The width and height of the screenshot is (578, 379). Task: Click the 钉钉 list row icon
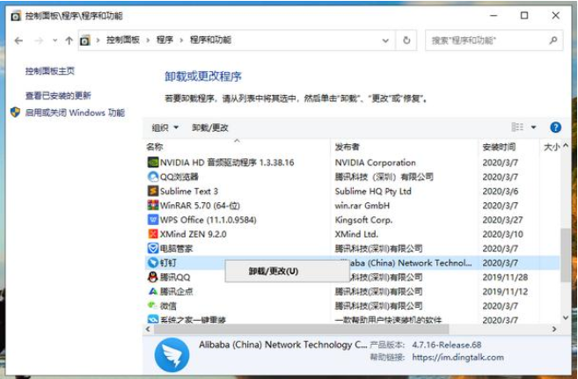coord(152,263)
